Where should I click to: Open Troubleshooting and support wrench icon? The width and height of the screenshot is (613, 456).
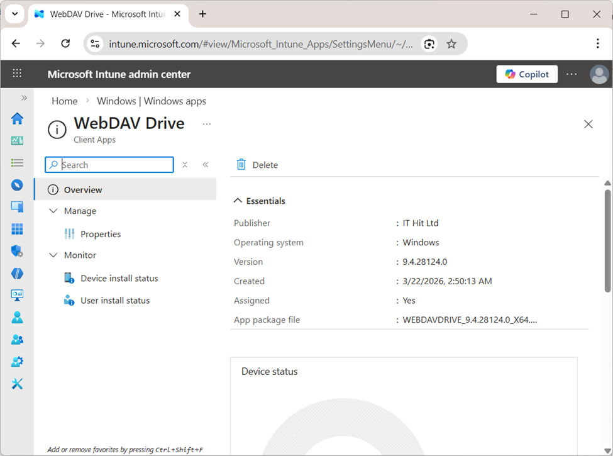click(x=17, y=384)
